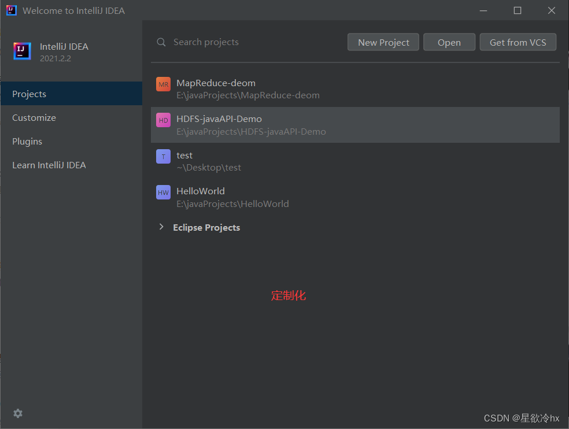Click path E:\javaProjects\HDFS-javaAPI-Demo

pos(251,132)
